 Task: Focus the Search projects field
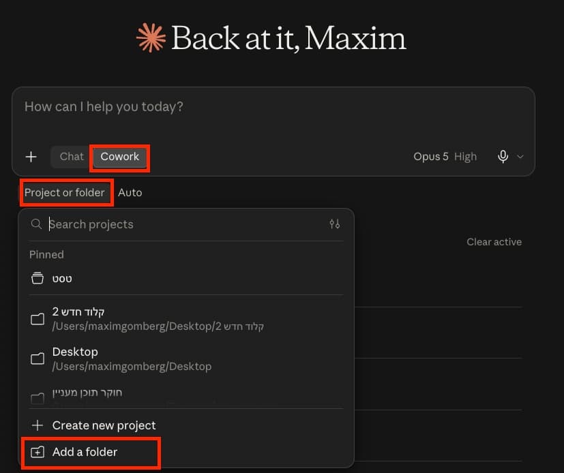[x=186, y=224]
